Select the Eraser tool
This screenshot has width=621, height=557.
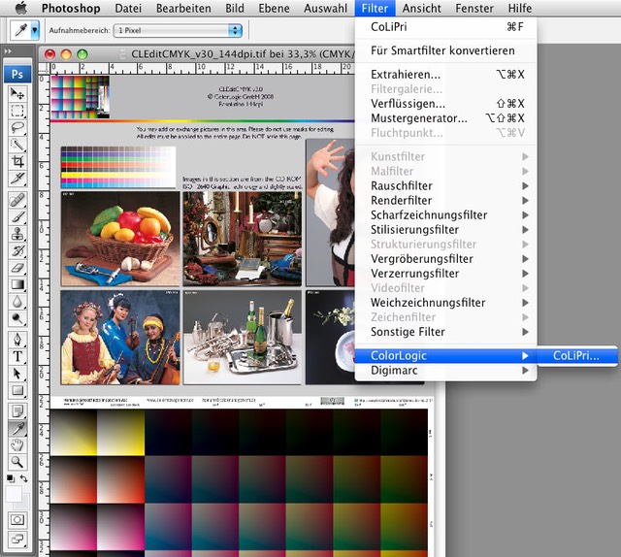(17, 268)
